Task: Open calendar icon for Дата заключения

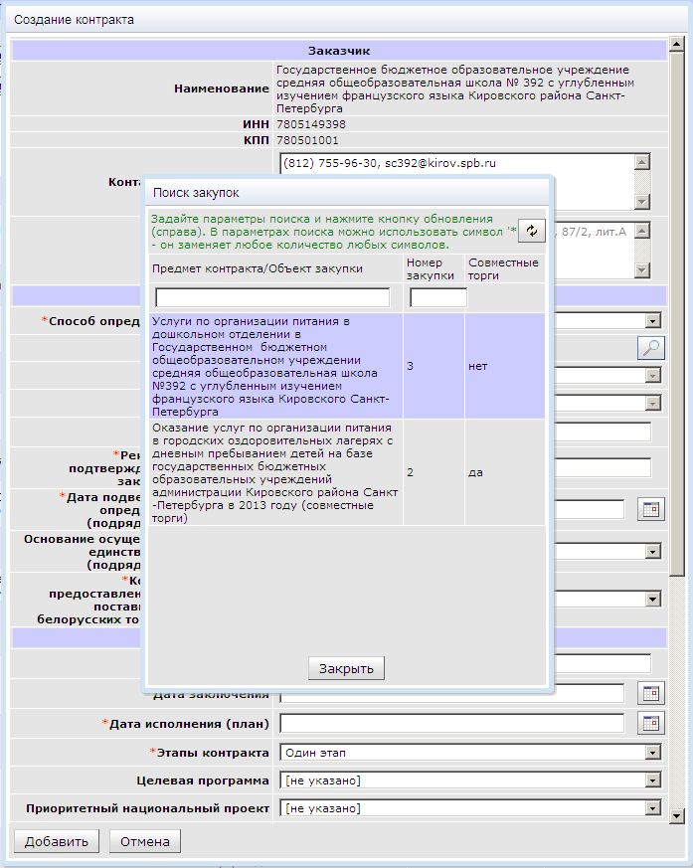Action: point(651,693)
